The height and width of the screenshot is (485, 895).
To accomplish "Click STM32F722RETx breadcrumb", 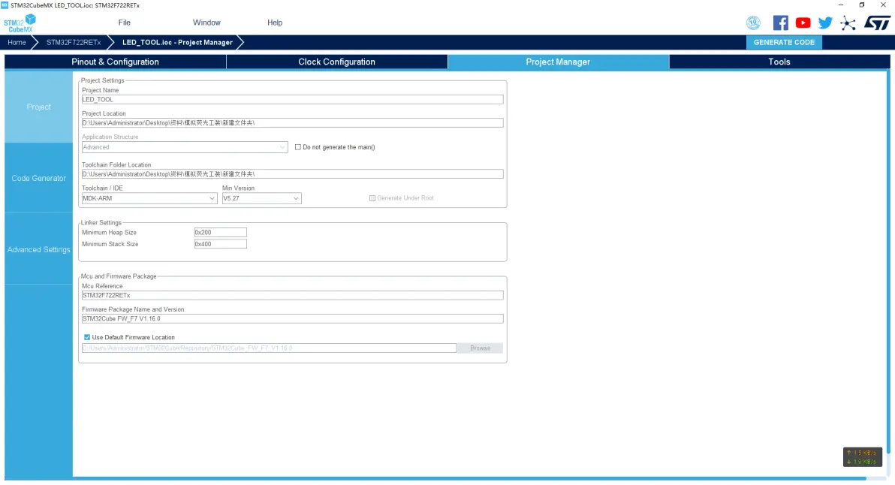I will pos(73,42).
